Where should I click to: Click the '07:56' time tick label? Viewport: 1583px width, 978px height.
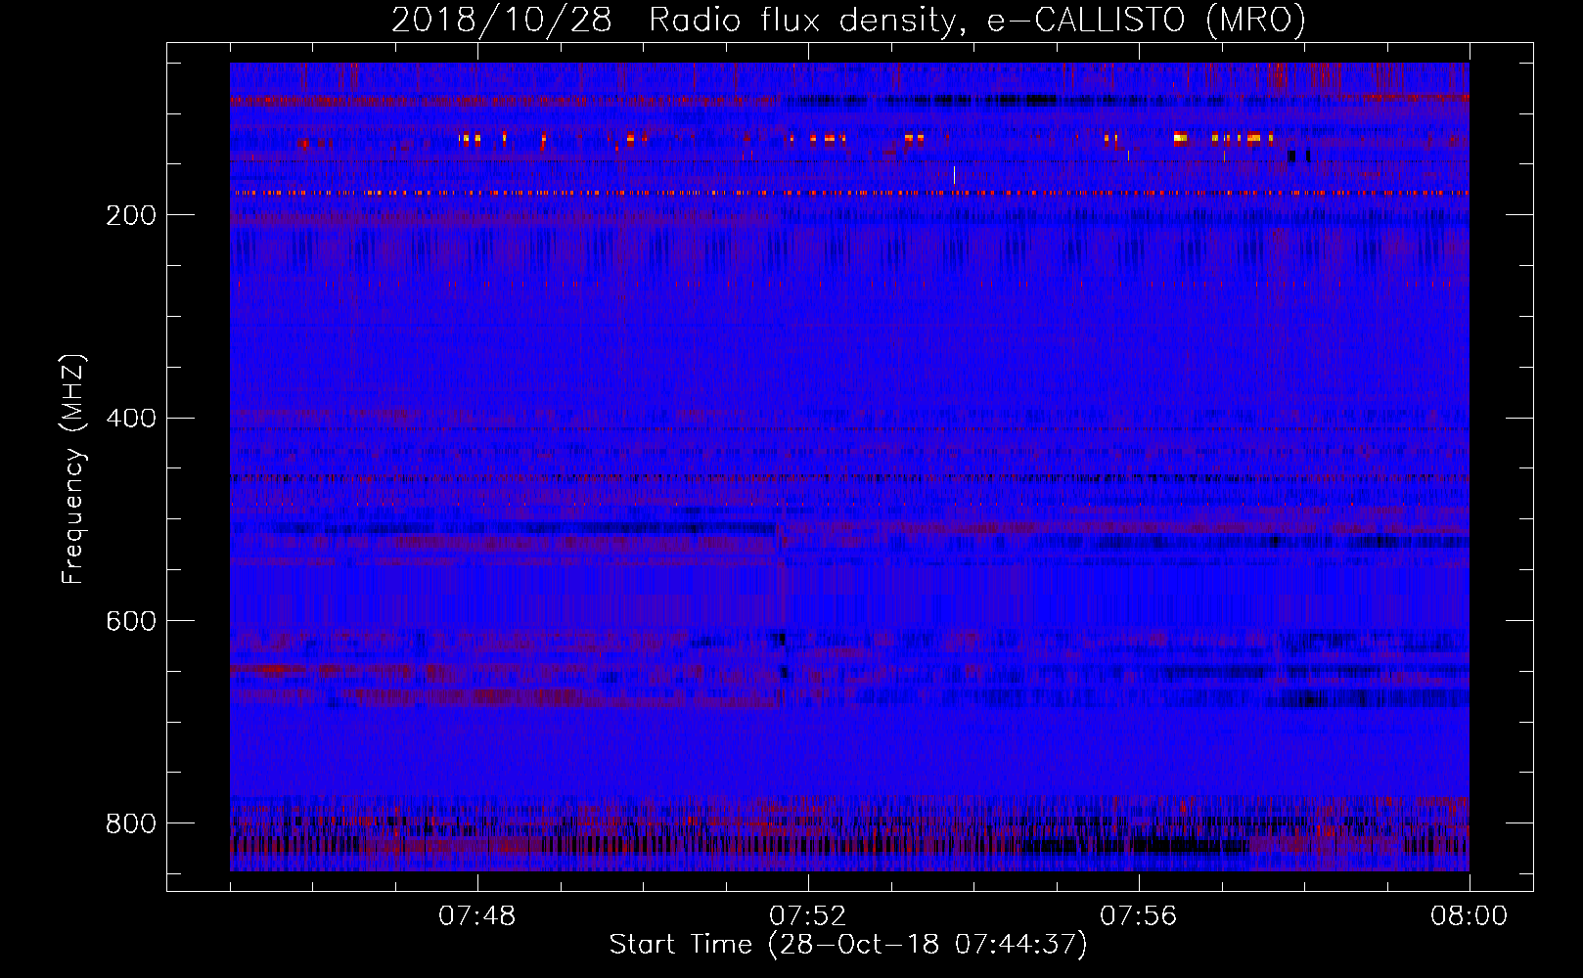tap(1139, 916)
